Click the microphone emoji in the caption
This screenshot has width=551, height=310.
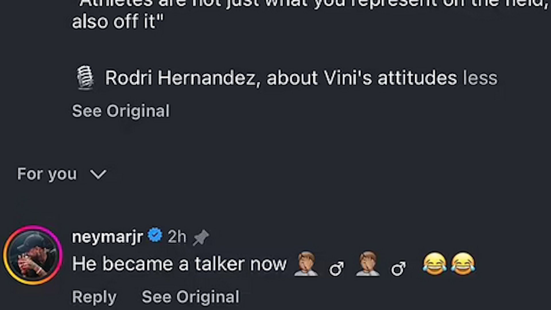[x=86, y=77]
